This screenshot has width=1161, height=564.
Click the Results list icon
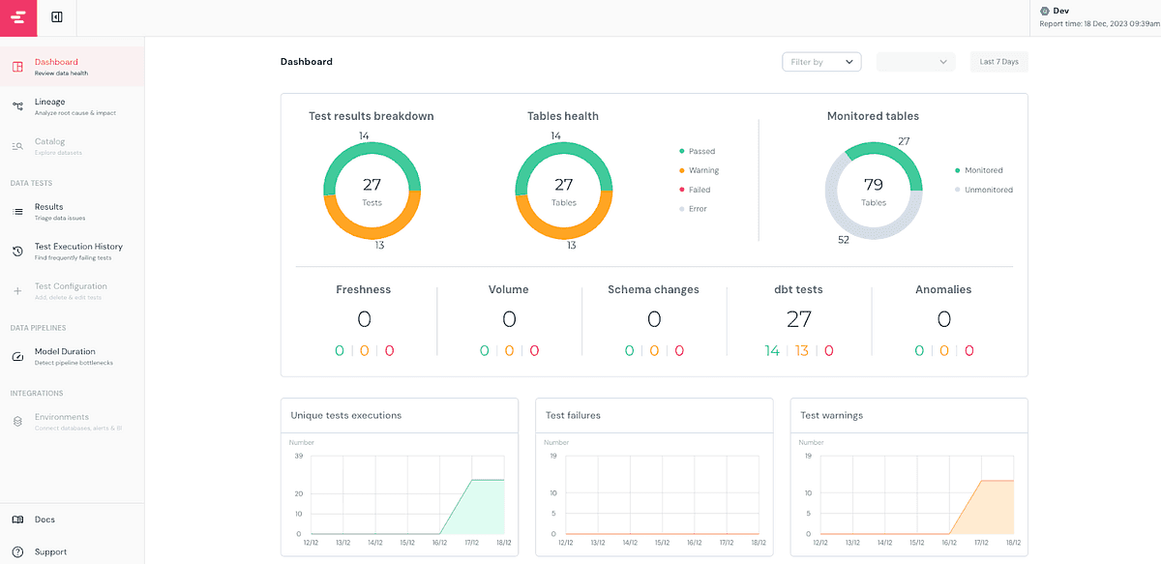pyautogui.click(x=17, y=212)
